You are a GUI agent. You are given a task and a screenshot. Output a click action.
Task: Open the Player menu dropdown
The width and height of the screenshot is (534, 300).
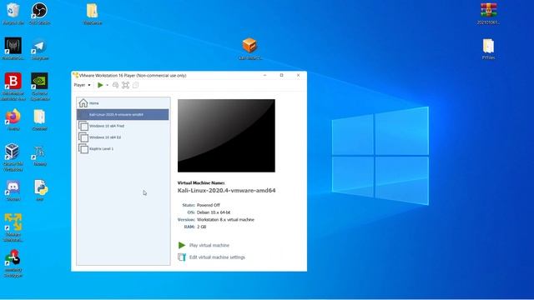click(82, 85)
